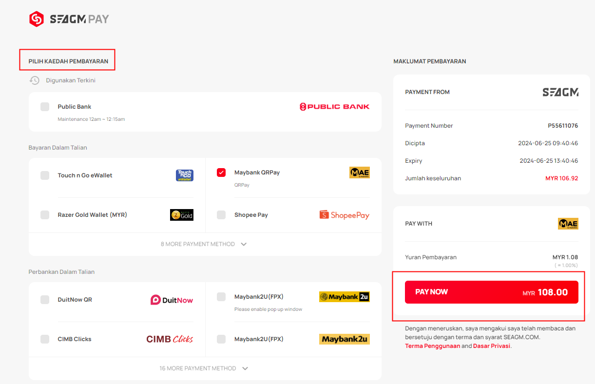Image resolution: width=595 pixels, height=384 pixels.
Task: Click the payment fee MYR 1.08
Action: coord(565,257)
